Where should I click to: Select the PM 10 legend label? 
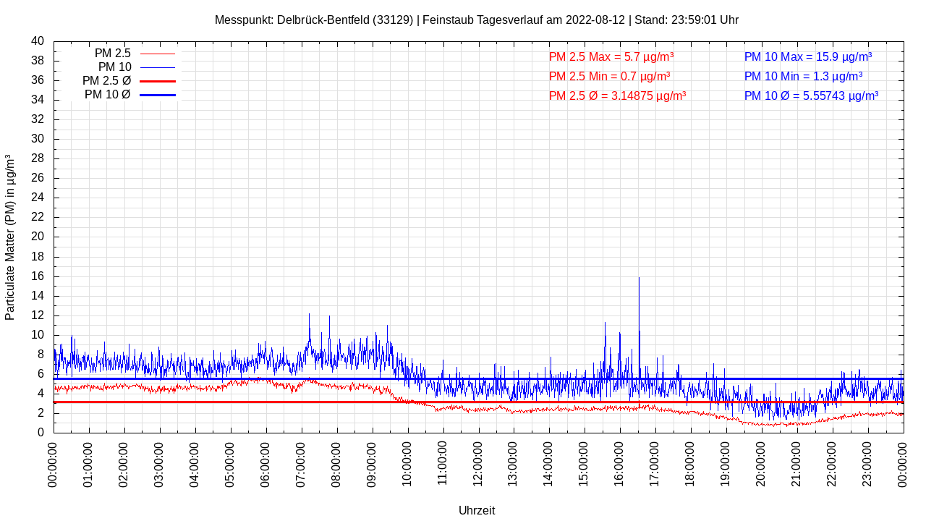click(x=115, y=67)
